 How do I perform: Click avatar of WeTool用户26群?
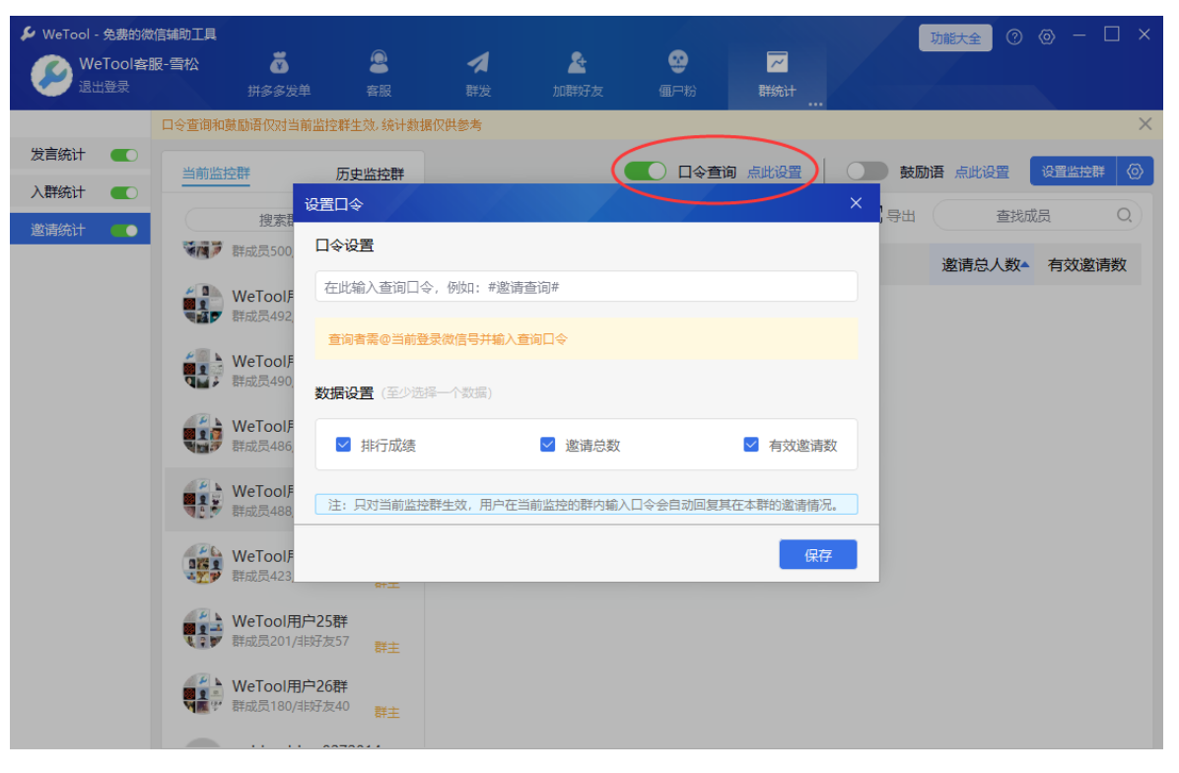point(203,693)
